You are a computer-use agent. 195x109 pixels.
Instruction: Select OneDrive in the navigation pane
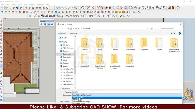point(65,38)
